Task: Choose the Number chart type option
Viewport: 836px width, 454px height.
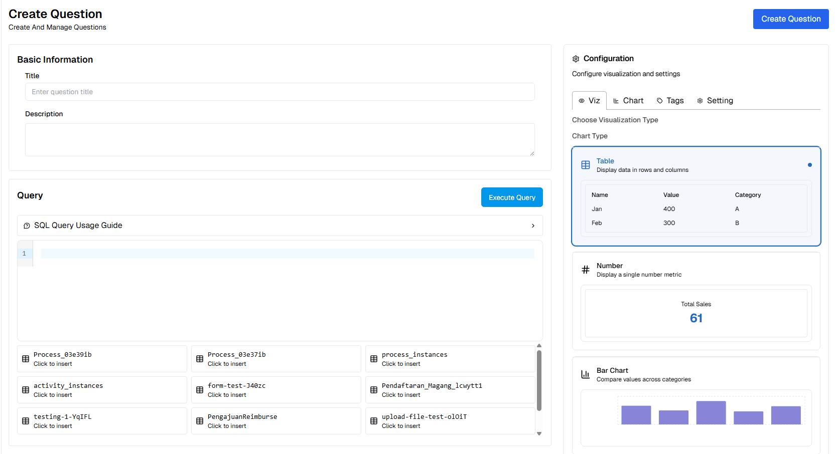Action: tap(696, 270)
